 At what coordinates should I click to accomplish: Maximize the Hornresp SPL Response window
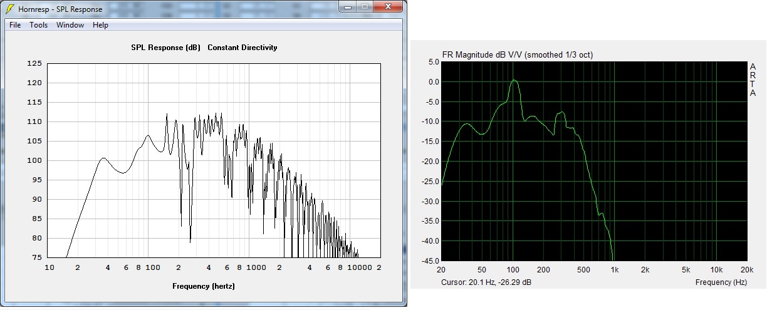pos(365,7)
